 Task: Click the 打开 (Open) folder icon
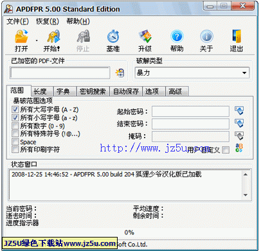[x=21, y=37]
